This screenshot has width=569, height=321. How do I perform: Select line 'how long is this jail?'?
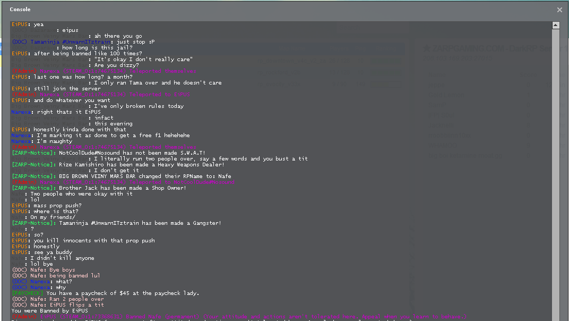(72, 48)
